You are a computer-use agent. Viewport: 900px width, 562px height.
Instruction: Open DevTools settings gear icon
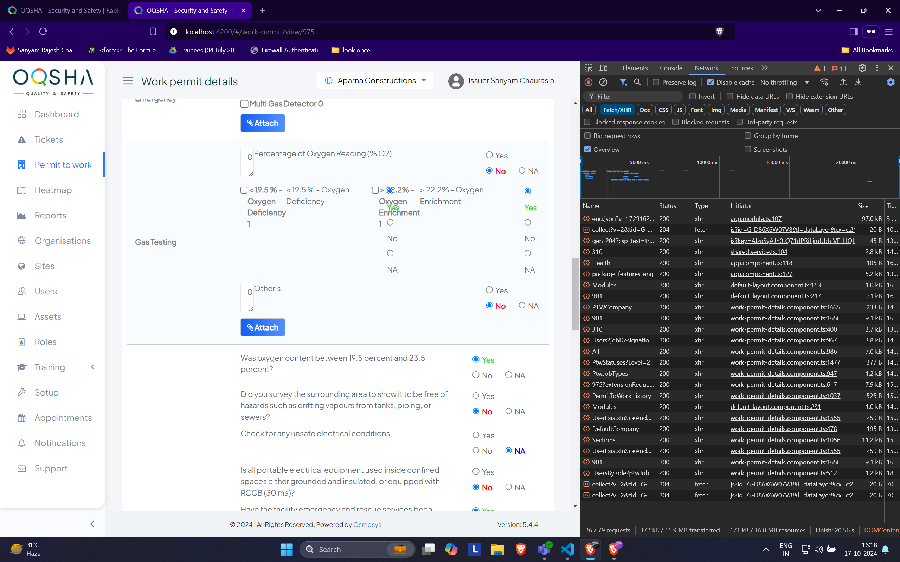point(862,68)
